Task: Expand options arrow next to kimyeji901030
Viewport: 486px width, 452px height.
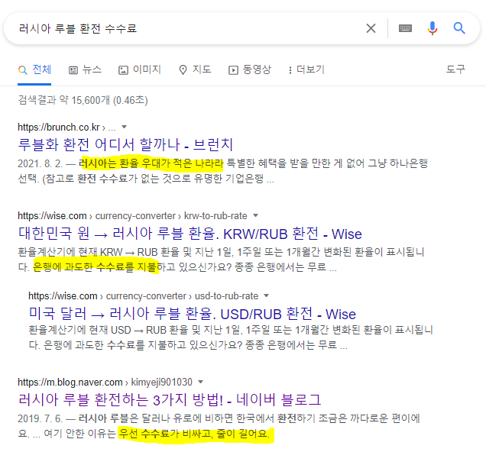Action: pyautogui.click(x=200, y=382)
